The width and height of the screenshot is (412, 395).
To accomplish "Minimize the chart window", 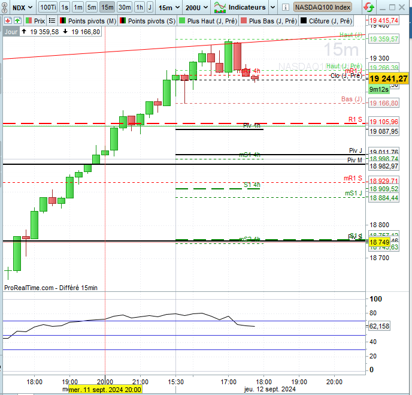I will [382, 8].
